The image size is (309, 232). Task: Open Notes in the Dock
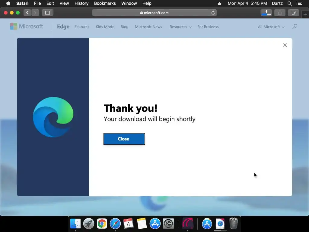tap(142, 224)
